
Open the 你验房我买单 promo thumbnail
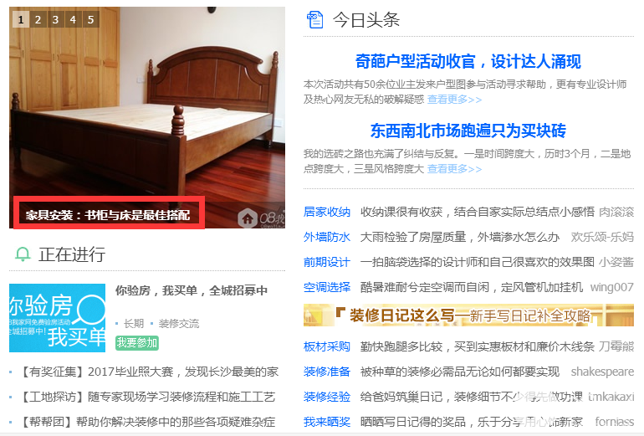pos(57,318)
